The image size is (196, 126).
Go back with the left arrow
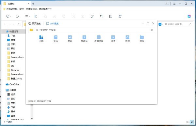pyautogui.click(x=5, y=24)
